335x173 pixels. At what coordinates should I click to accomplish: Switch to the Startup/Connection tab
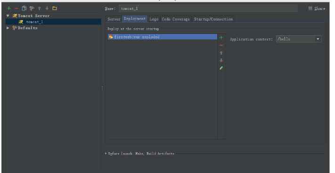(x=213, y=19)
